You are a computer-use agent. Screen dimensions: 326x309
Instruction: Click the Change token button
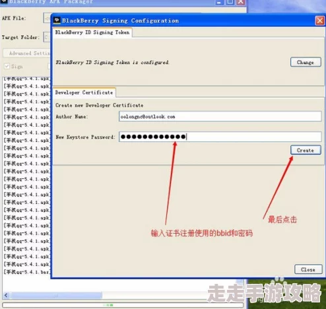tap(306, 62)
